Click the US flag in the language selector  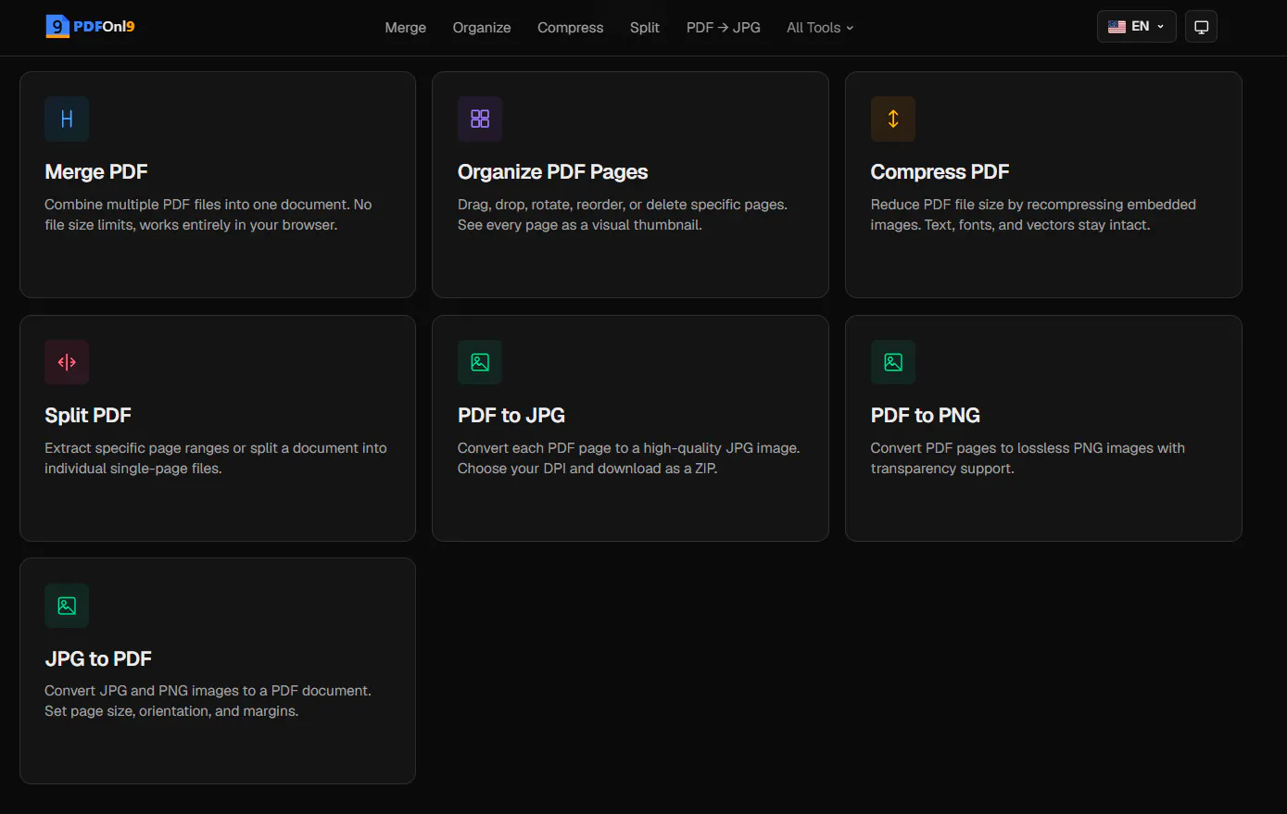pyautogui.click(x=1117, y=27)
